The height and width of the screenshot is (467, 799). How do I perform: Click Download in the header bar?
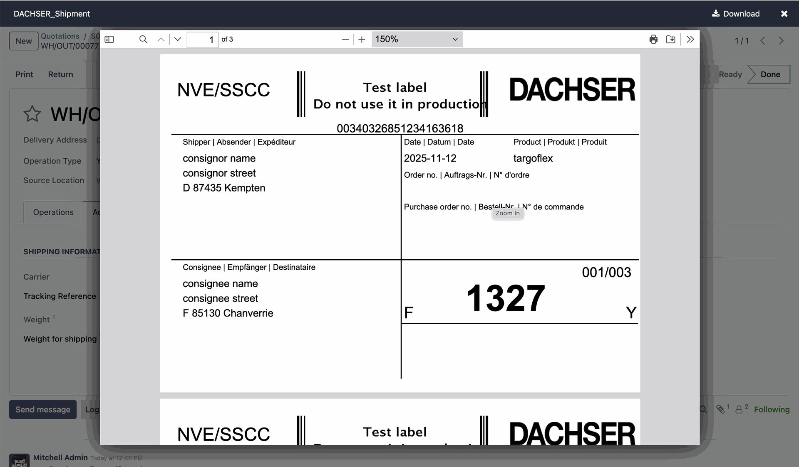(x=736, y=14)
